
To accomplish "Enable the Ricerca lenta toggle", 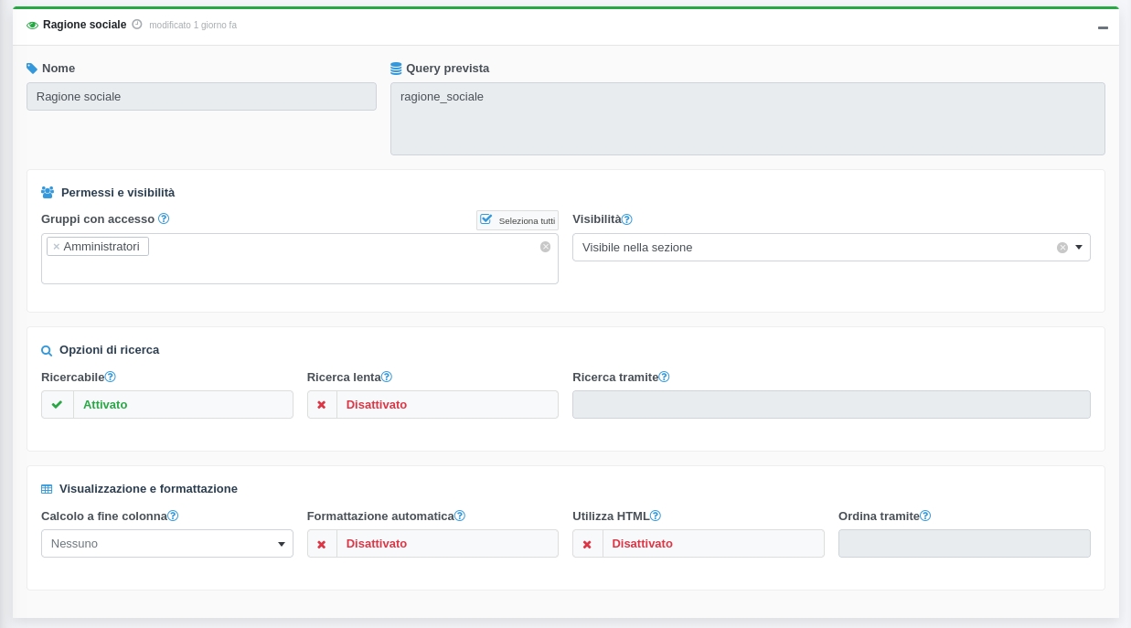I will tap(432, 405).
